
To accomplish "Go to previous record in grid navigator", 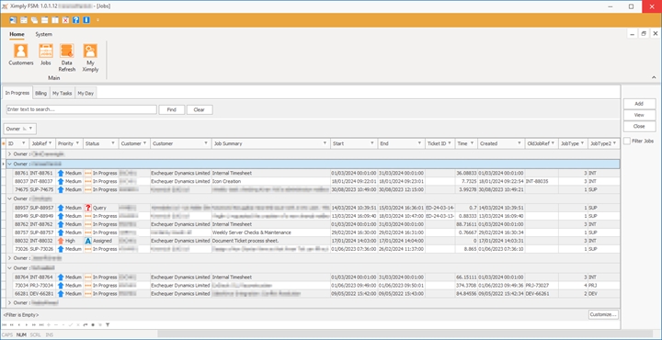I will click(19, 324).
